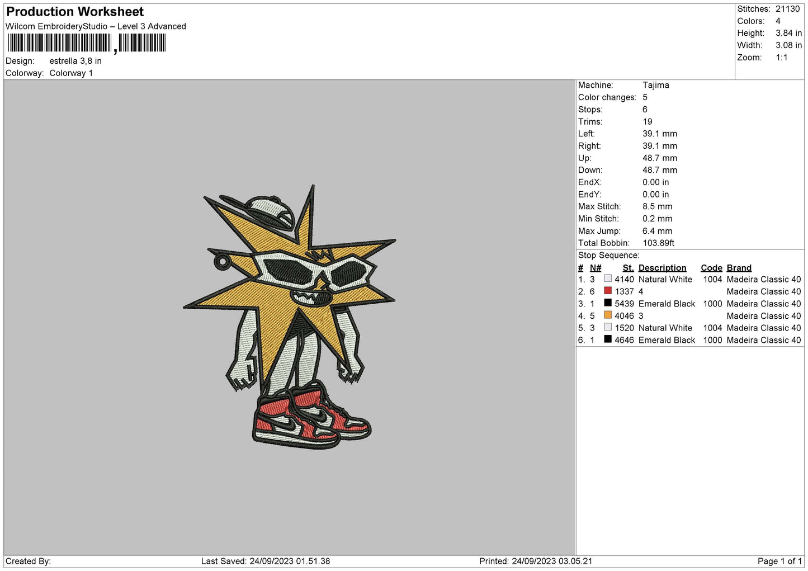808x571 pixels.
Task: Pick the black swatch beside stitch count 4646
Action: tap(608, 339)
